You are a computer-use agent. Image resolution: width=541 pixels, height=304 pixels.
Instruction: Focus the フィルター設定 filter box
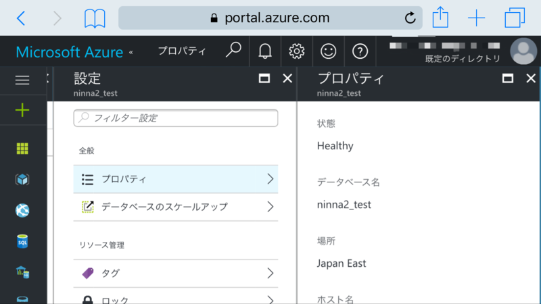[x=176, y=118]
